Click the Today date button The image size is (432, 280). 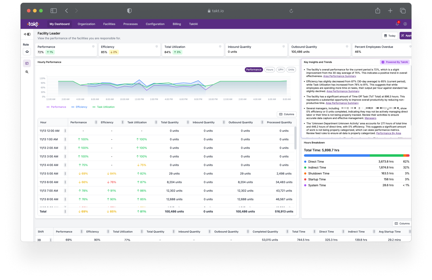(x=390, y=35)
